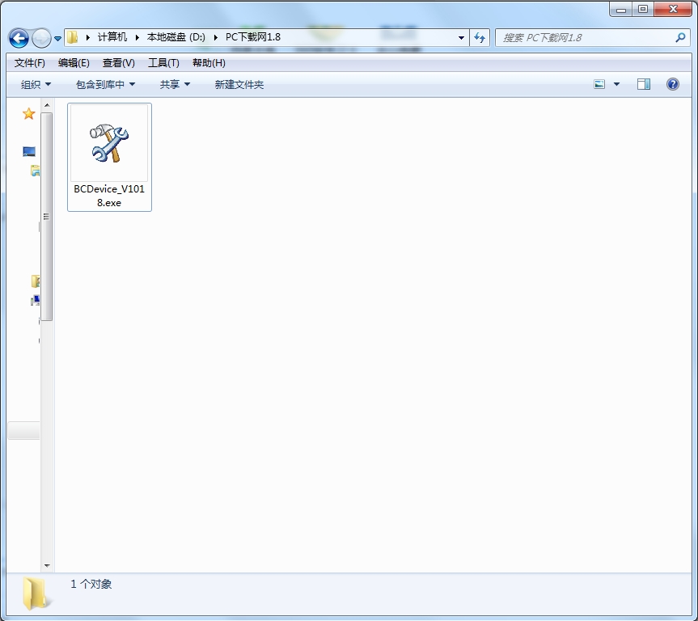Open more view options arrow
The height and width of the screenshot is (621, 698).
tap(616, 84)
